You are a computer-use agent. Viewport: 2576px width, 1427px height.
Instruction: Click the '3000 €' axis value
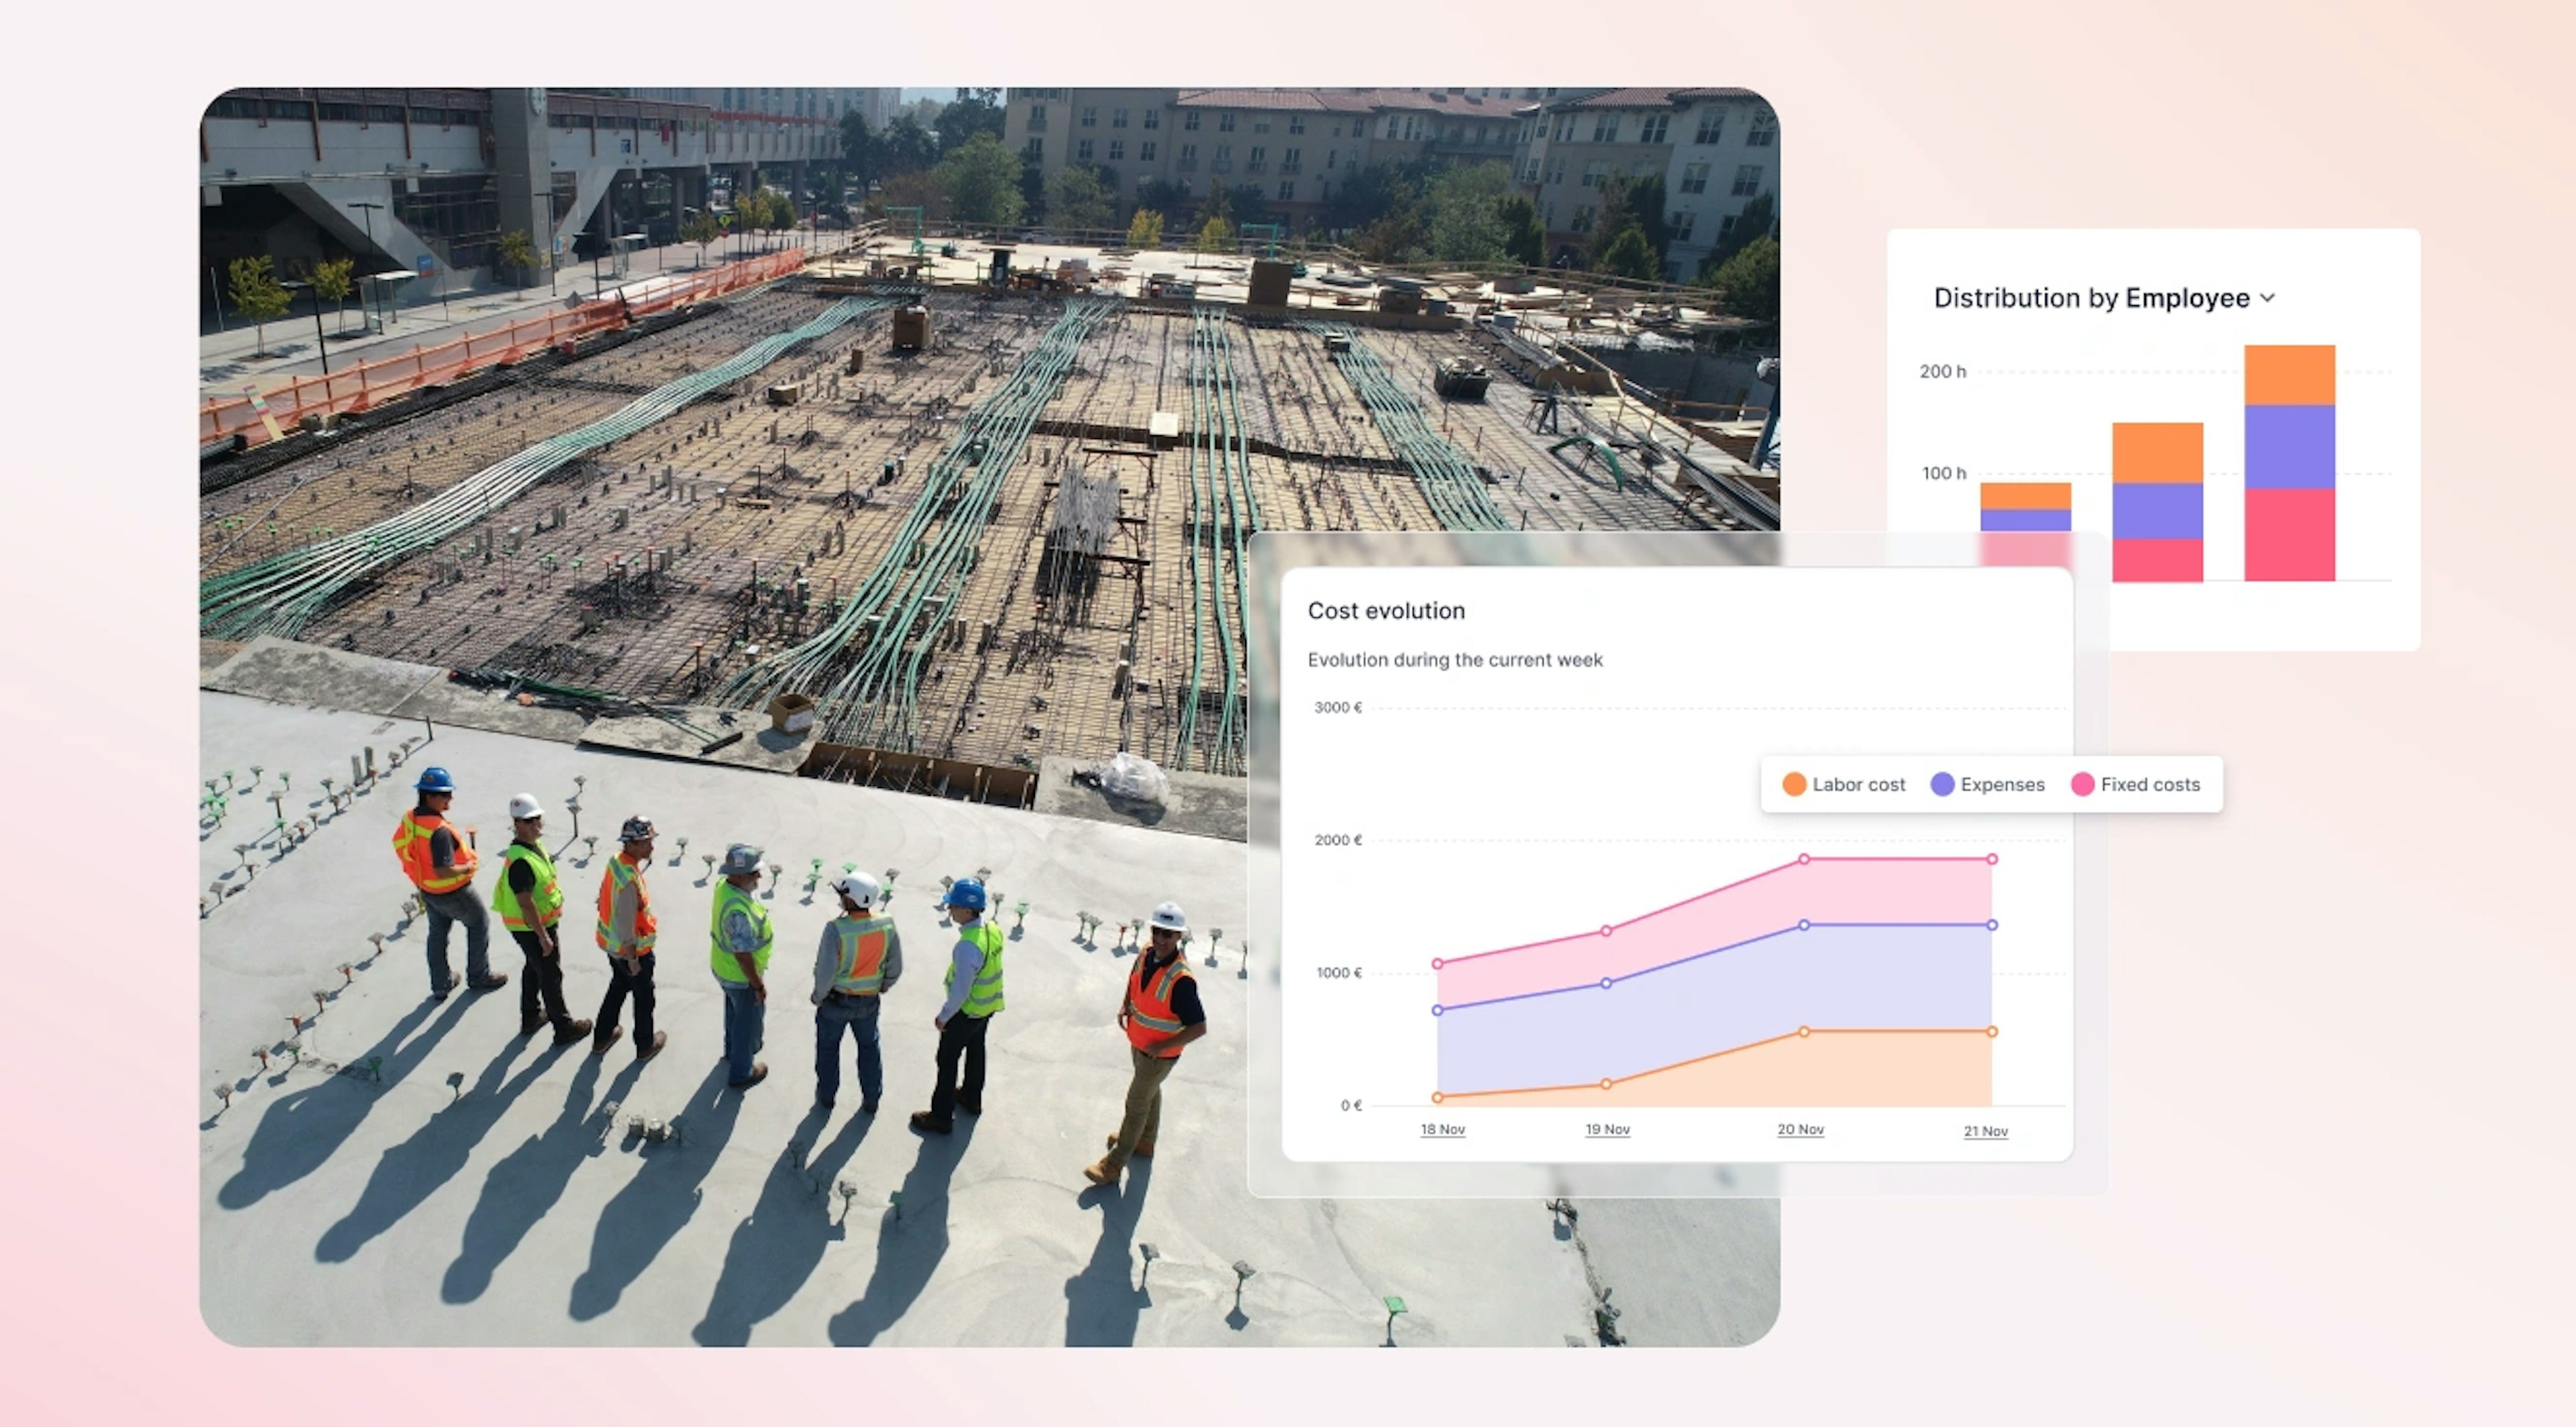[1337, 707]
